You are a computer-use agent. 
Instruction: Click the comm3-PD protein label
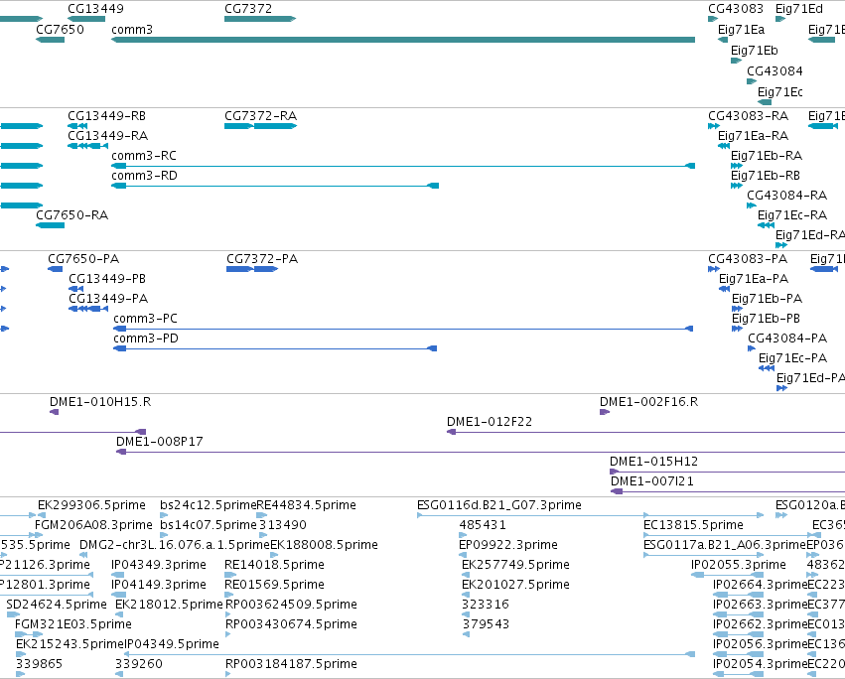click(146, 339)
